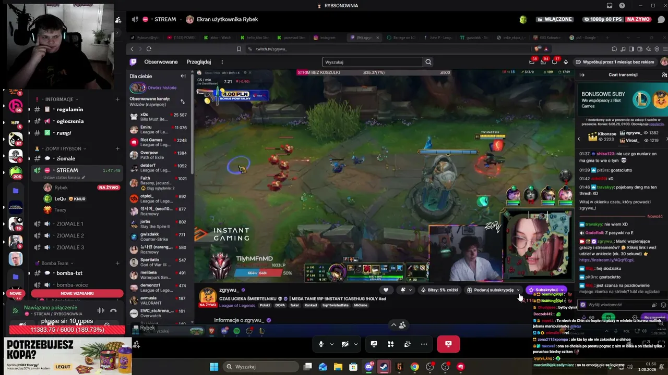Click the Twitch Wyszukaj search field

point(373,62)
